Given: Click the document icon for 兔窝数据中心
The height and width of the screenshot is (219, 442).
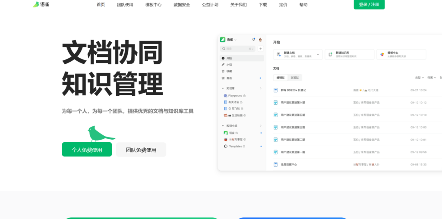Looking at the screenshot, I should (276, 164).
